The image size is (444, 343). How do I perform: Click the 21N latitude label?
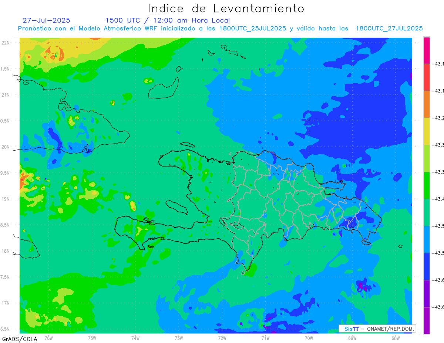click(6, 95)
